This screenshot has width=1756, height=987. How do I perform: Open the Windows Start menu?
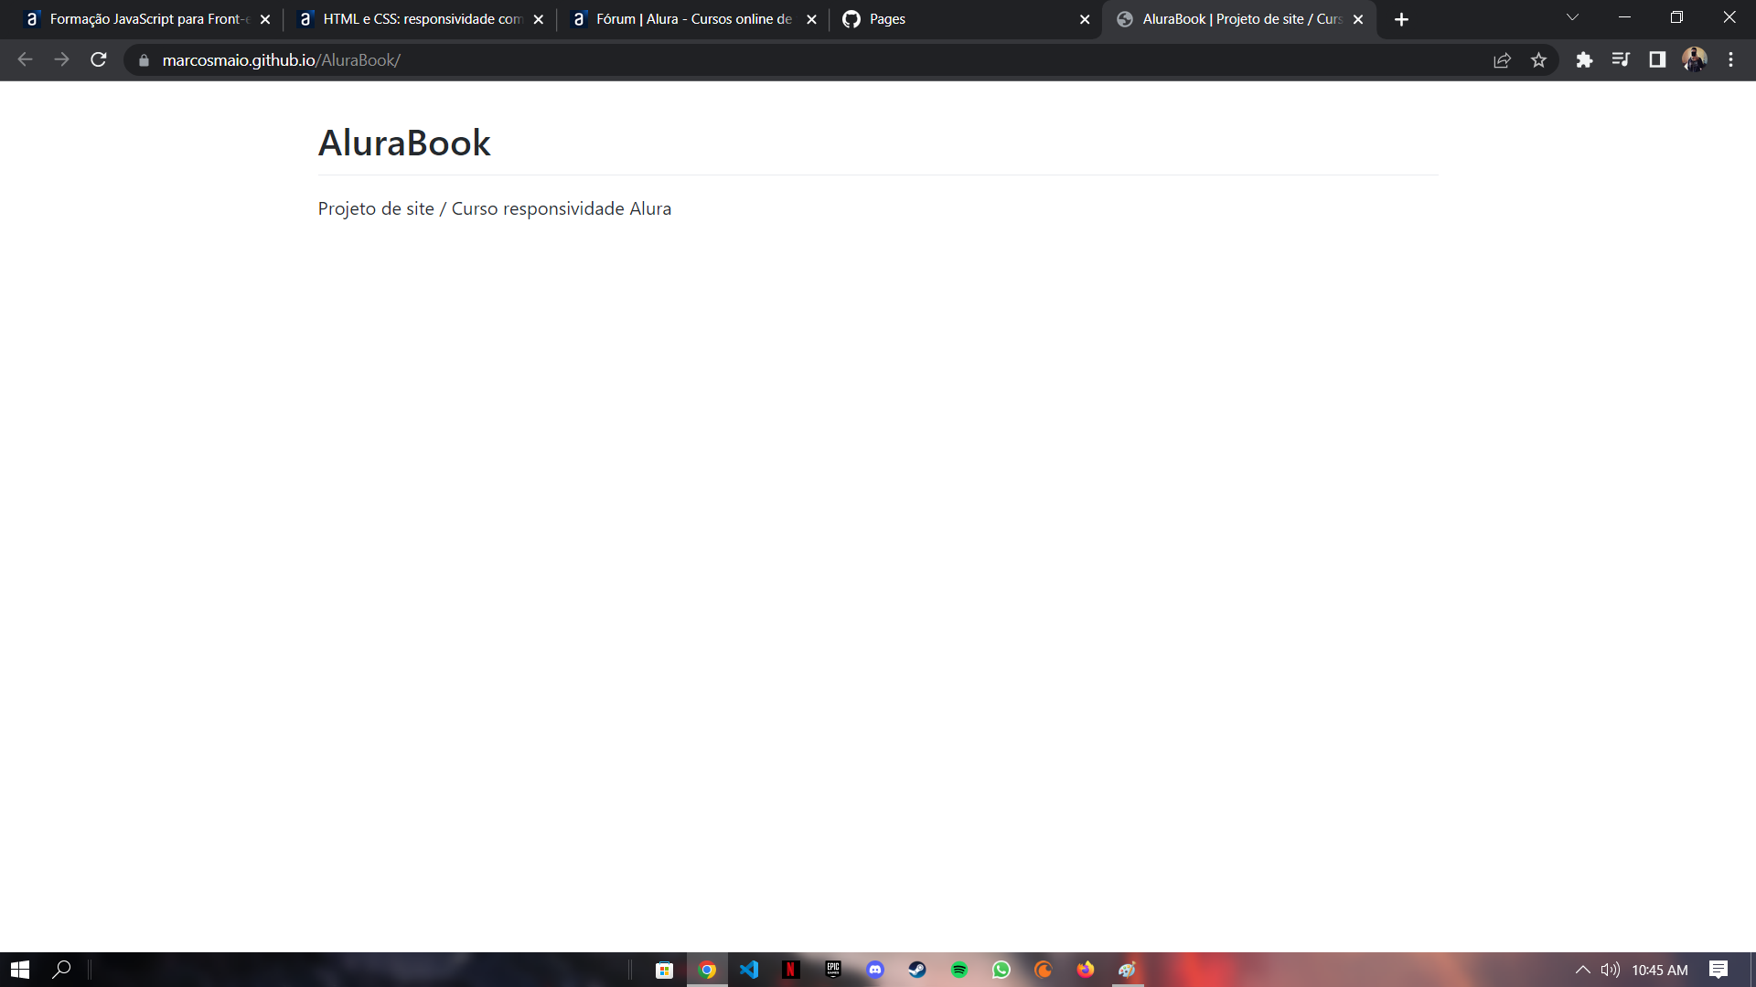20,970
